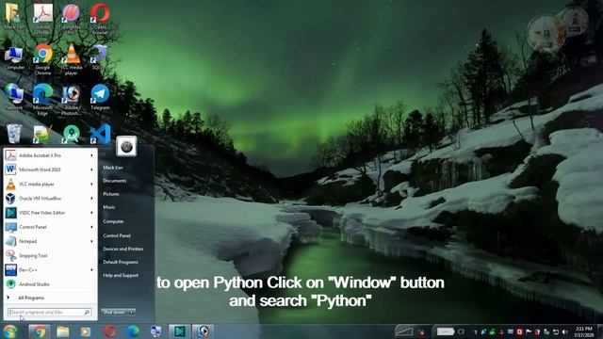Open Control Panel link in Start menu right pane
This screenshot has width=603, height=339.
117,235
